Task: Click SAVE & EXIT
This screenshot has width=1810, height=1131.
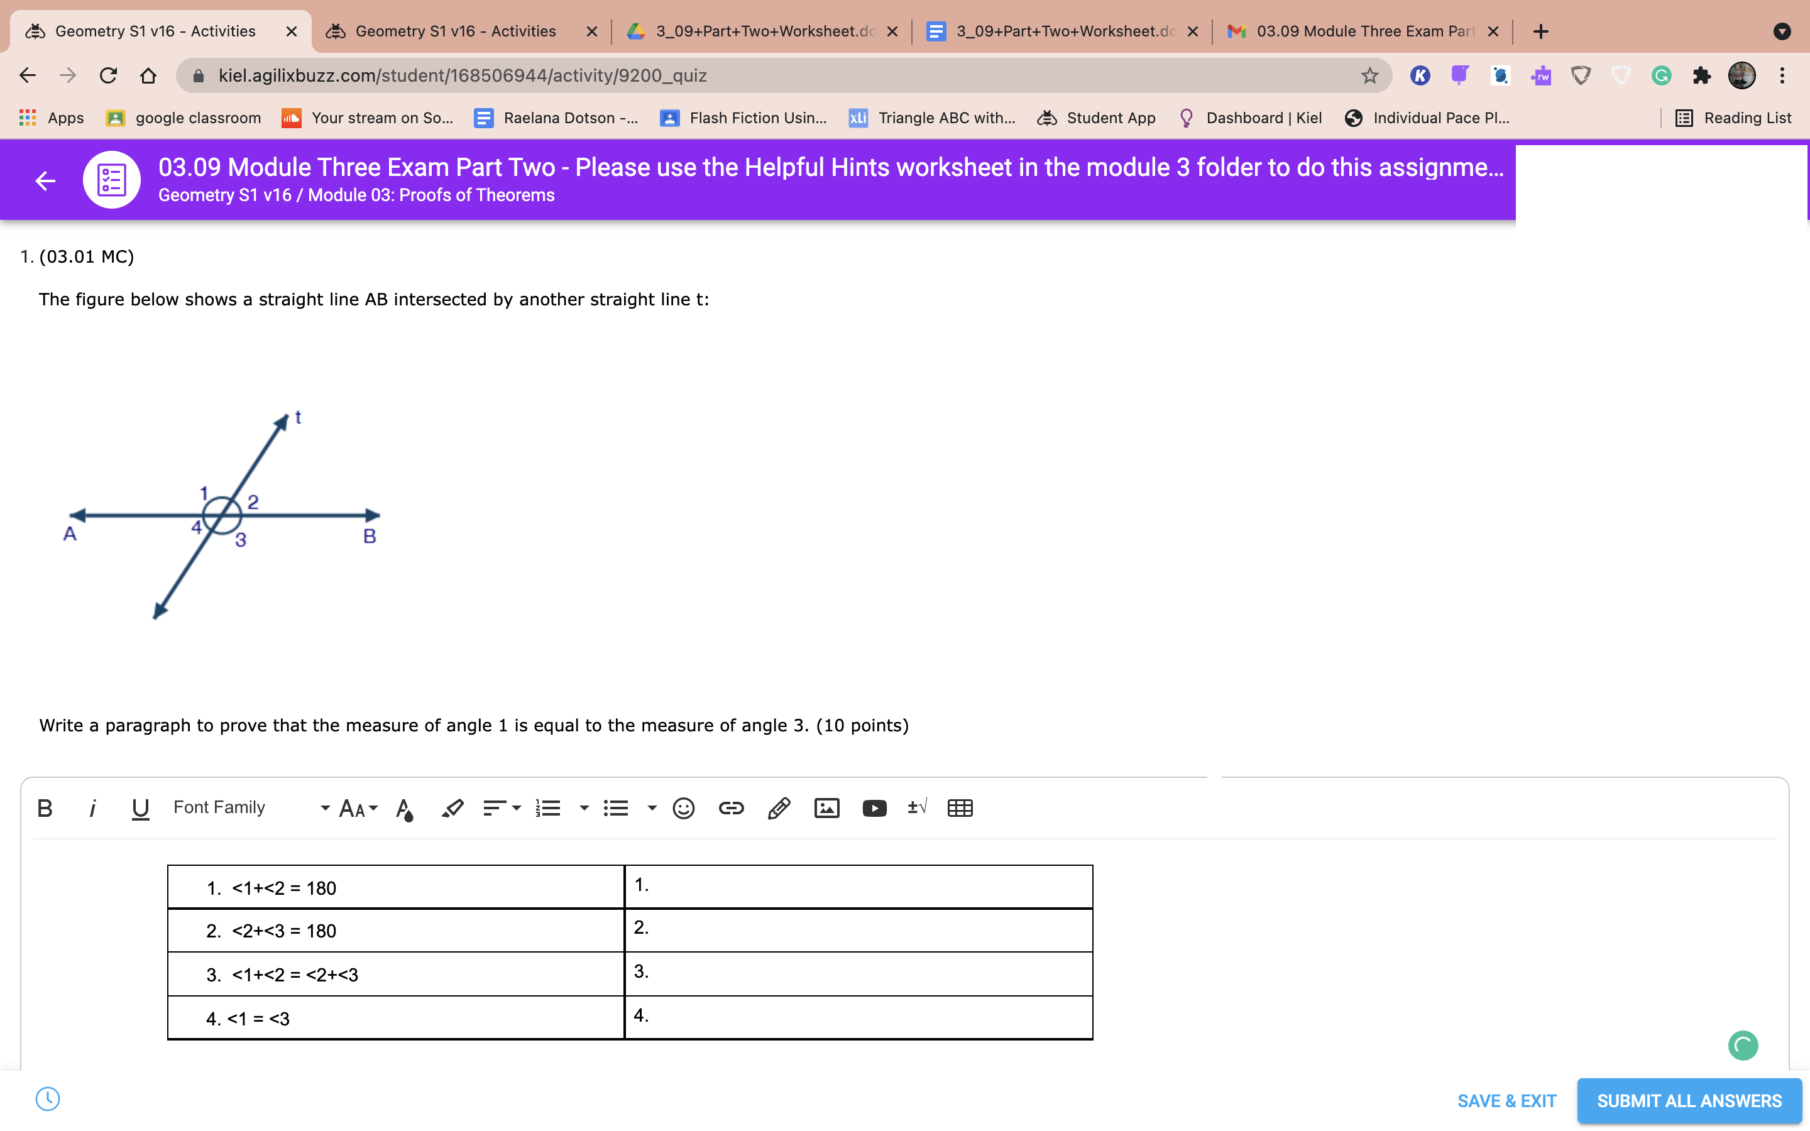Action: click(1507, 1100)
